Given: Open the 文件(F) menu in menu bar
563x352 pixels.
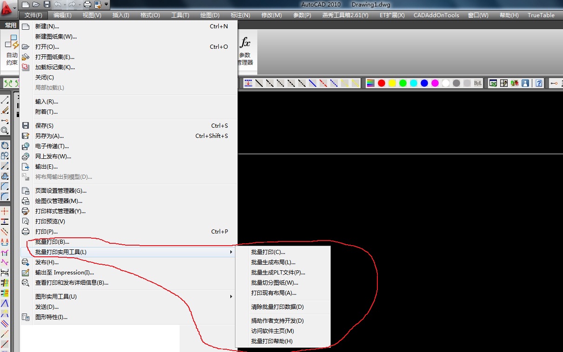Looking at the screenshot, I should 33,15.
